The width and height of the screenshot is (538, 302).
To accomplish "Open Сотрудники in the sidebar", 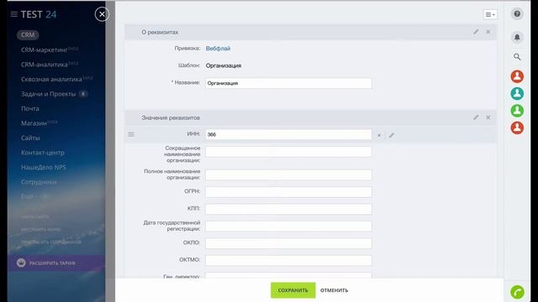I will pyautogui.click(x=39, y=182).
